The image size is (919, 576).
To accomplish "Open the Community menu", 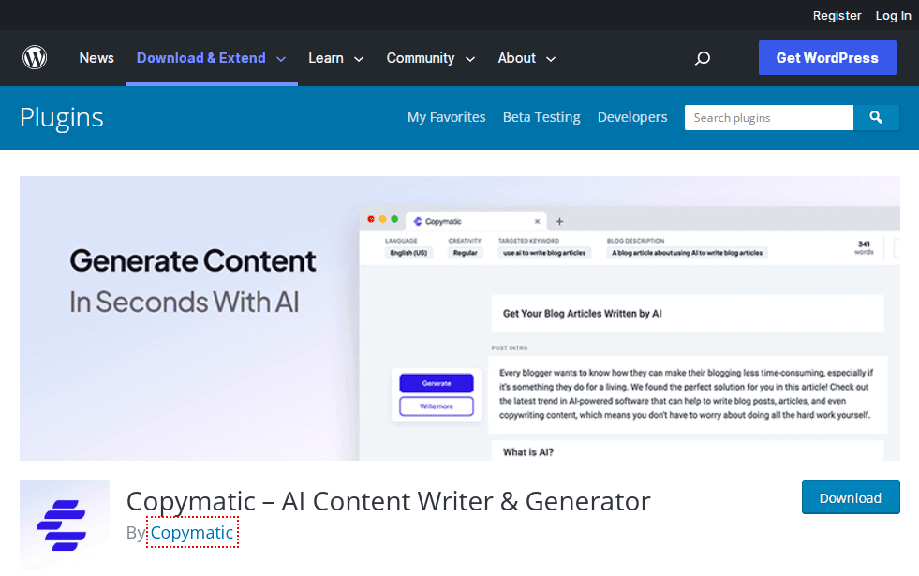I will (x=421, y=58).
